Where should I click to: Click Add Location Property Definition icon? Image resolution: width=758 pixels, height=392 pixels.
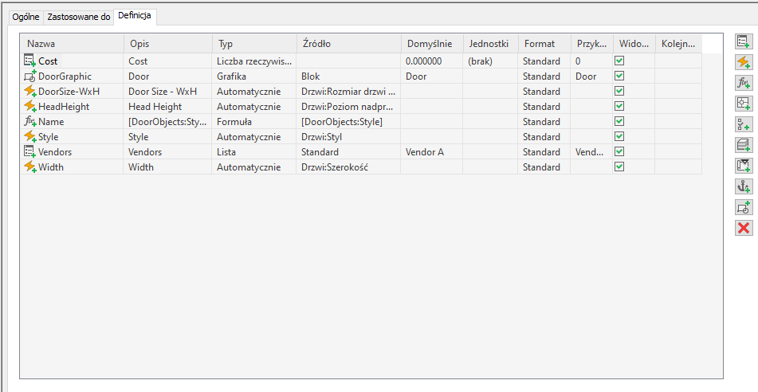coord(743,103)
